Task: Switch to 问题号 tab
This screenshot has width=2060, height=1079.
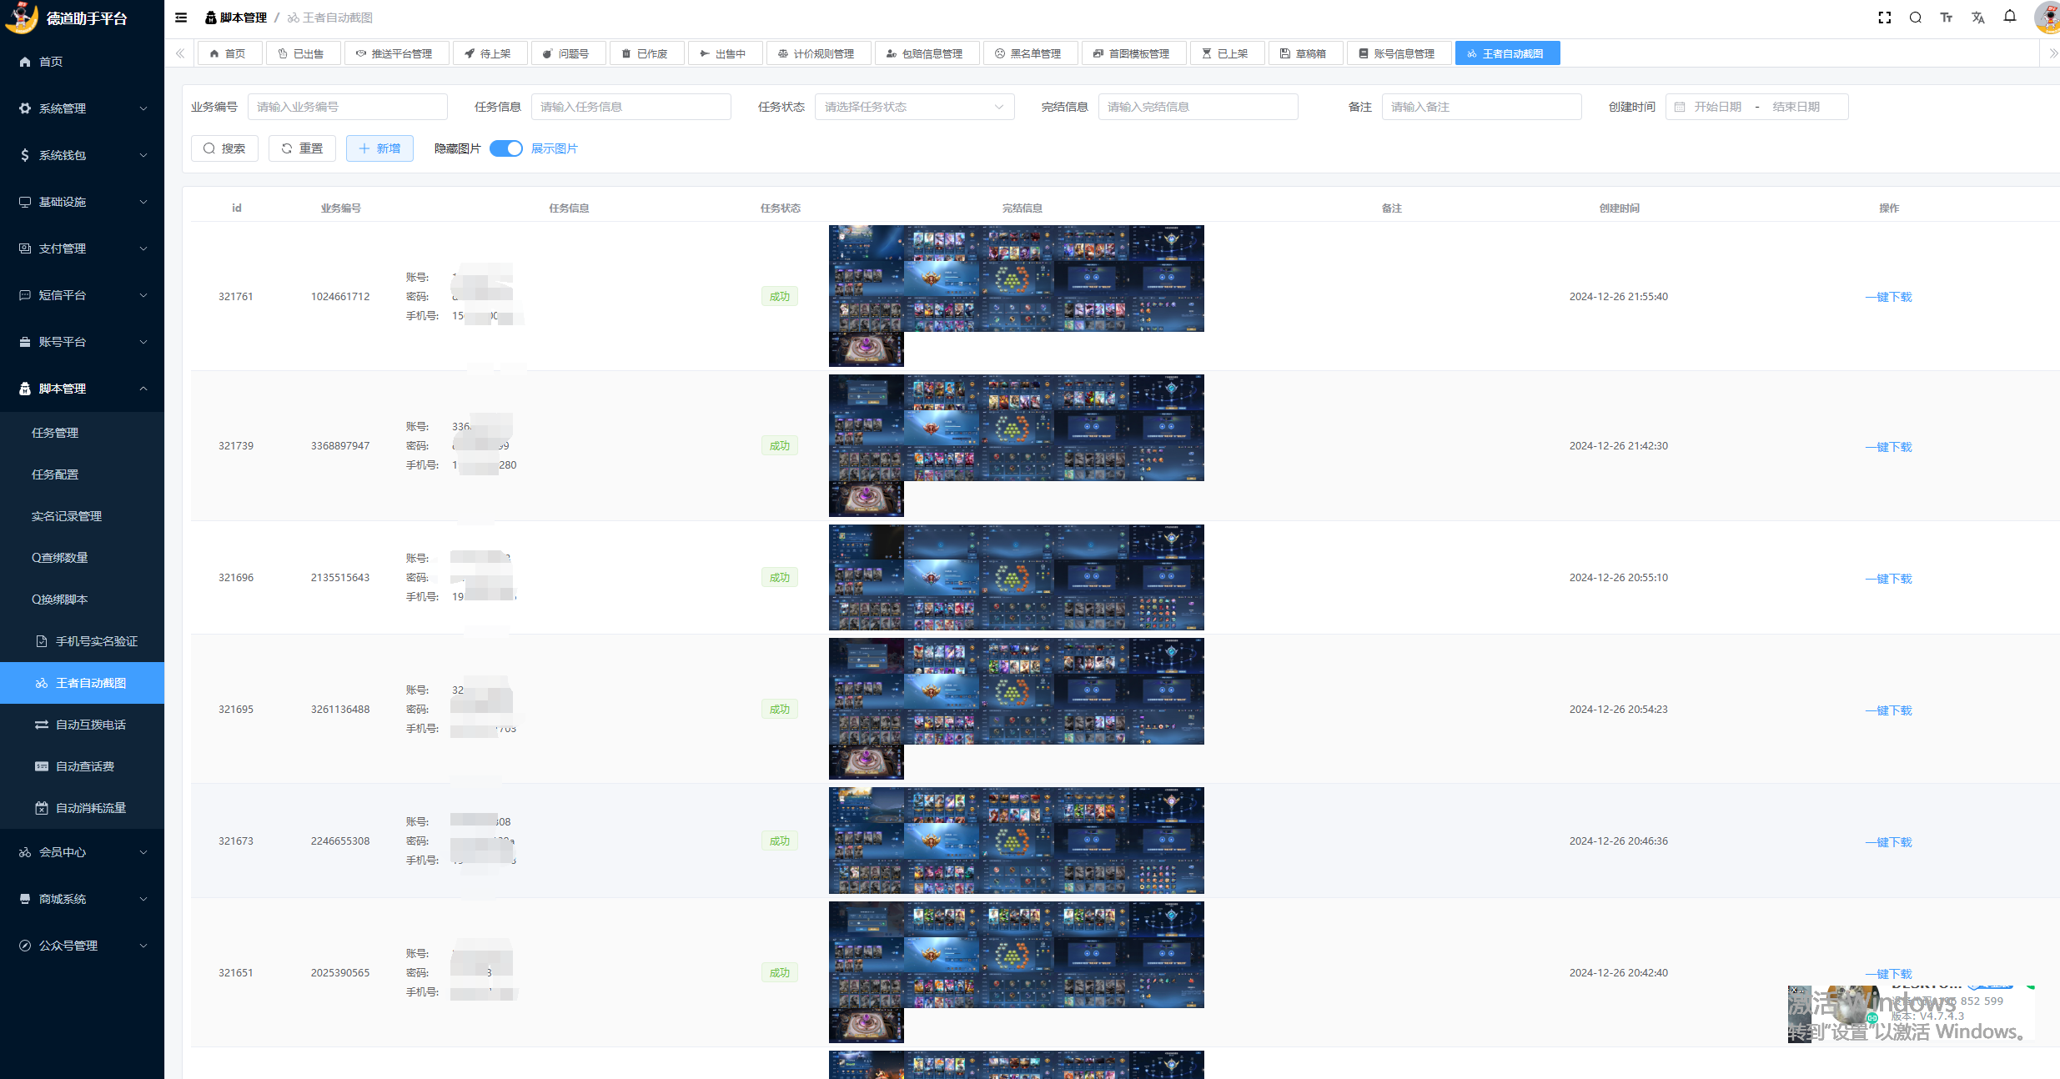Action: pyautogui.click(x=568, y=53)
